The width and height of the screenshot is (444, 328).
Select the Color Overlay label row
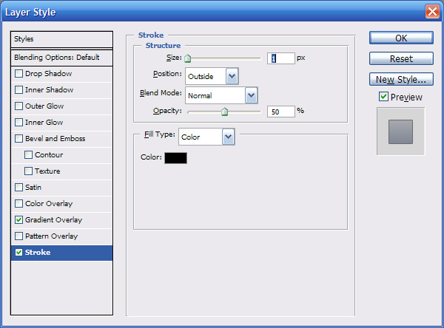pos(61,204)
